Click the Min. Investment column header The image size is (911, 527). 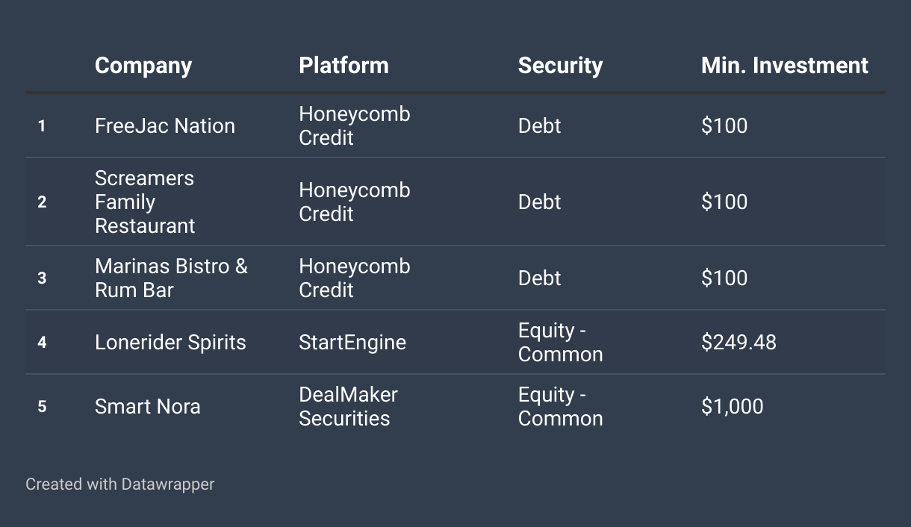[784, 66]
